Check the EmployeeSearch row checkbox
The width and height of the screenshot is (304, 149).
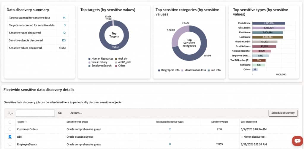[10, 144]
